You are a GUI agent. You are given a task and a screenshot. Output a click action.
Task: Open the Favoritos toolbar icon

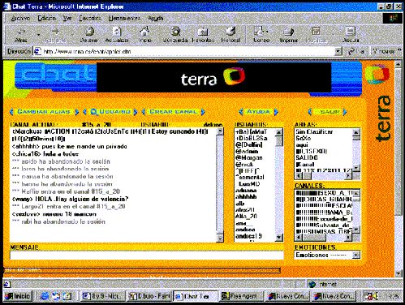click(x=203, y=32)
